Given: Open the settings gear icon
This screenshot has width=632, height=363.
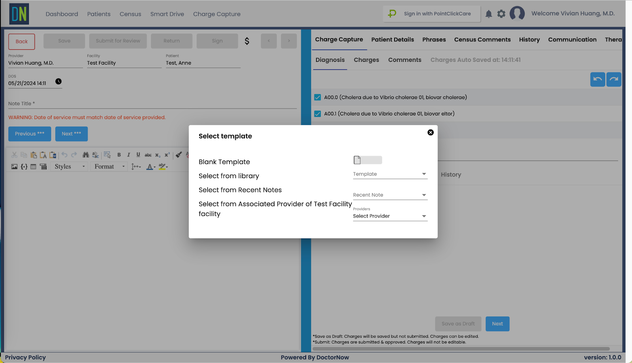Looking at the screenshot, I should coord(501,14).
